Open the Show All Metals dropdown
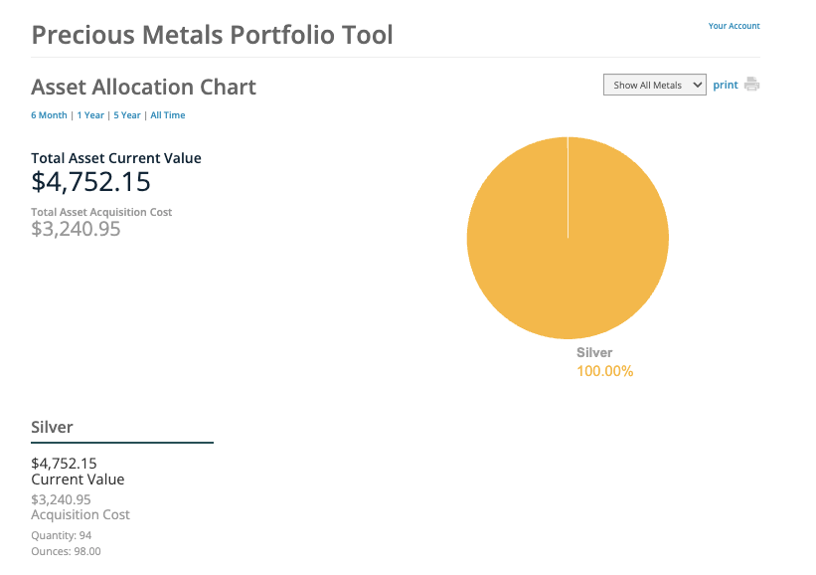The width and height of the screenshot is (816, 575). coord(654,86)
